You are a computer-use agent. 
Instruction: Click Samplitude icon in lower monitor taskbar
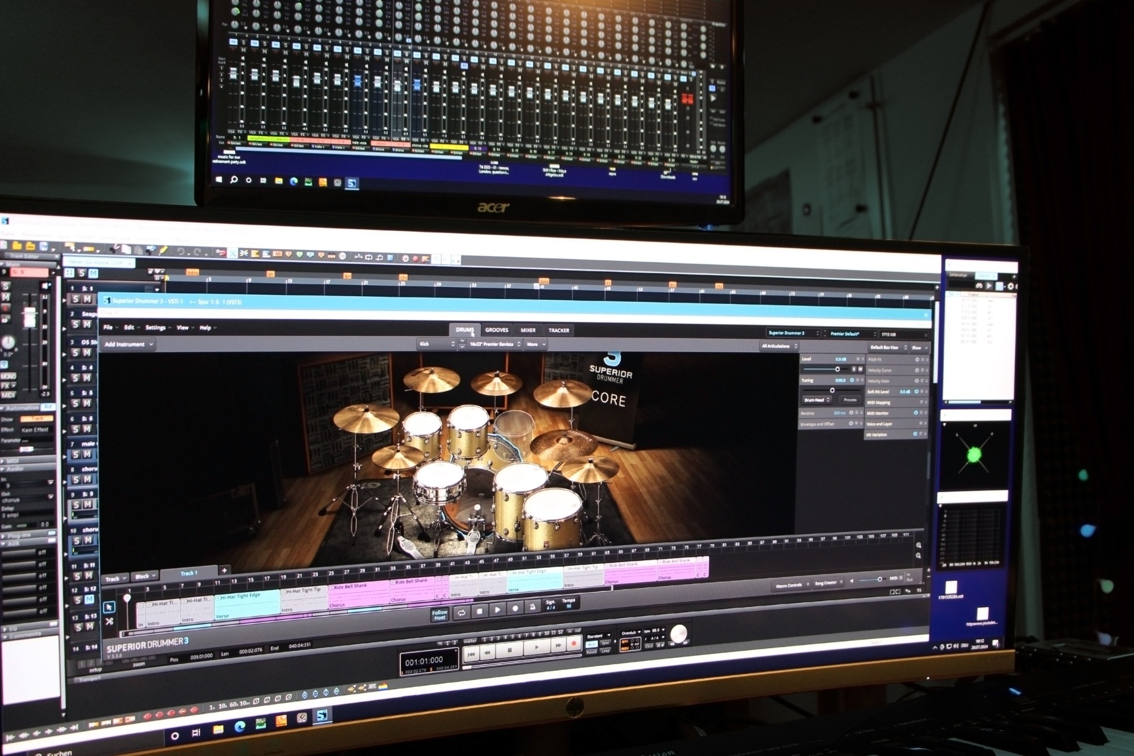(322, 716)
